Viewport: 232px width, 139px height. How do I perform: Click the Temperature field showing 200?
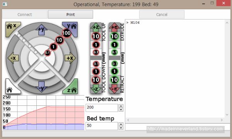tap(102, 108)
